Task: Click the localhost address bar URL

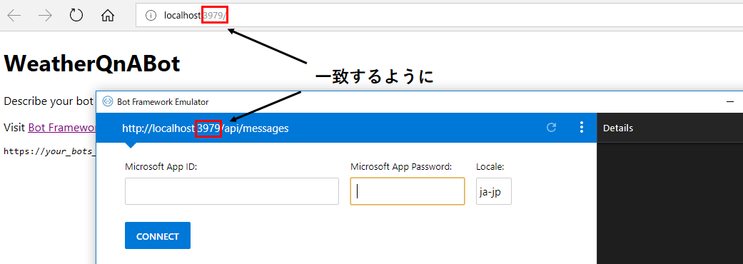Action: tap(196, 16)
